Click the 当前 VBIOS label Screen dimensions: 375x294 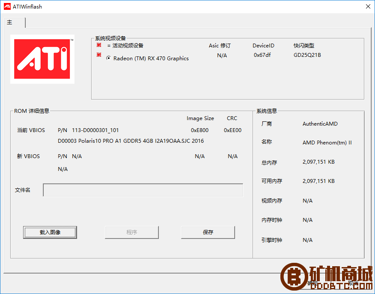(31, 130)
